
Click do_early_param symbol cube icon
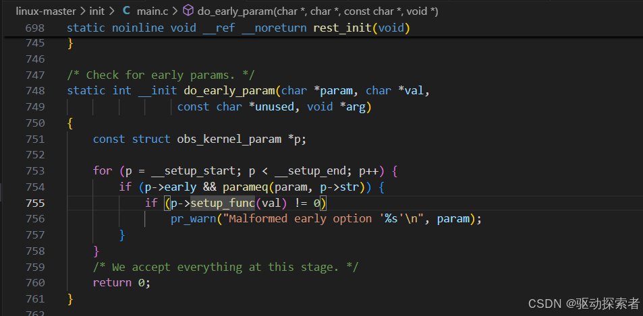[188, 11]
